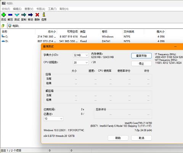The height and width of the screenshot is (153, 183).
Task: Open the File (文件) menu
Action: click(6, 9)
